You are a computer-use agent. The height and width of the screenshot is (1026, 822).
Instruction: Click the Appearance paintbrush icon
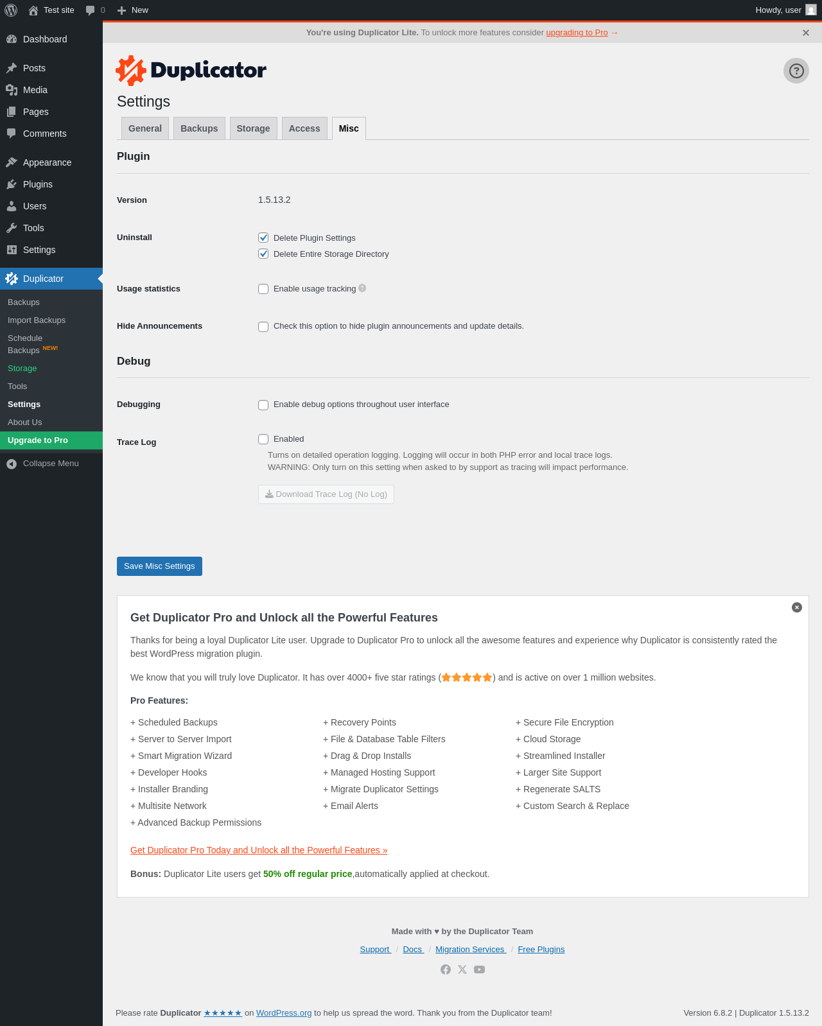click(12, 162)
